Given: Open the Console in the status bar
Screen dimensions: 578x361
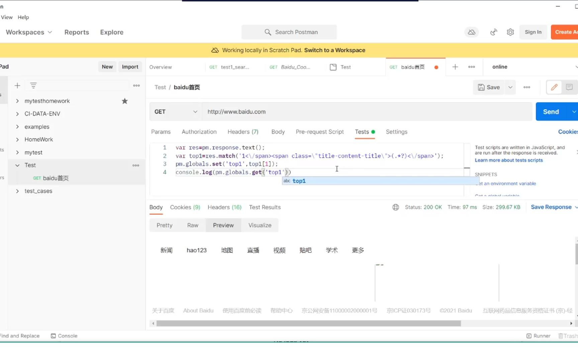Looking at the screenshot, I should 64,336.
